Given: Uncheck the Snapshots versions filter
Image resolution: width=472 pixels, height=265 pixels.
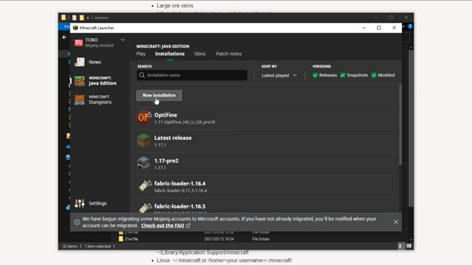Looking at the screenshot, I should click(x=343, y=75).
